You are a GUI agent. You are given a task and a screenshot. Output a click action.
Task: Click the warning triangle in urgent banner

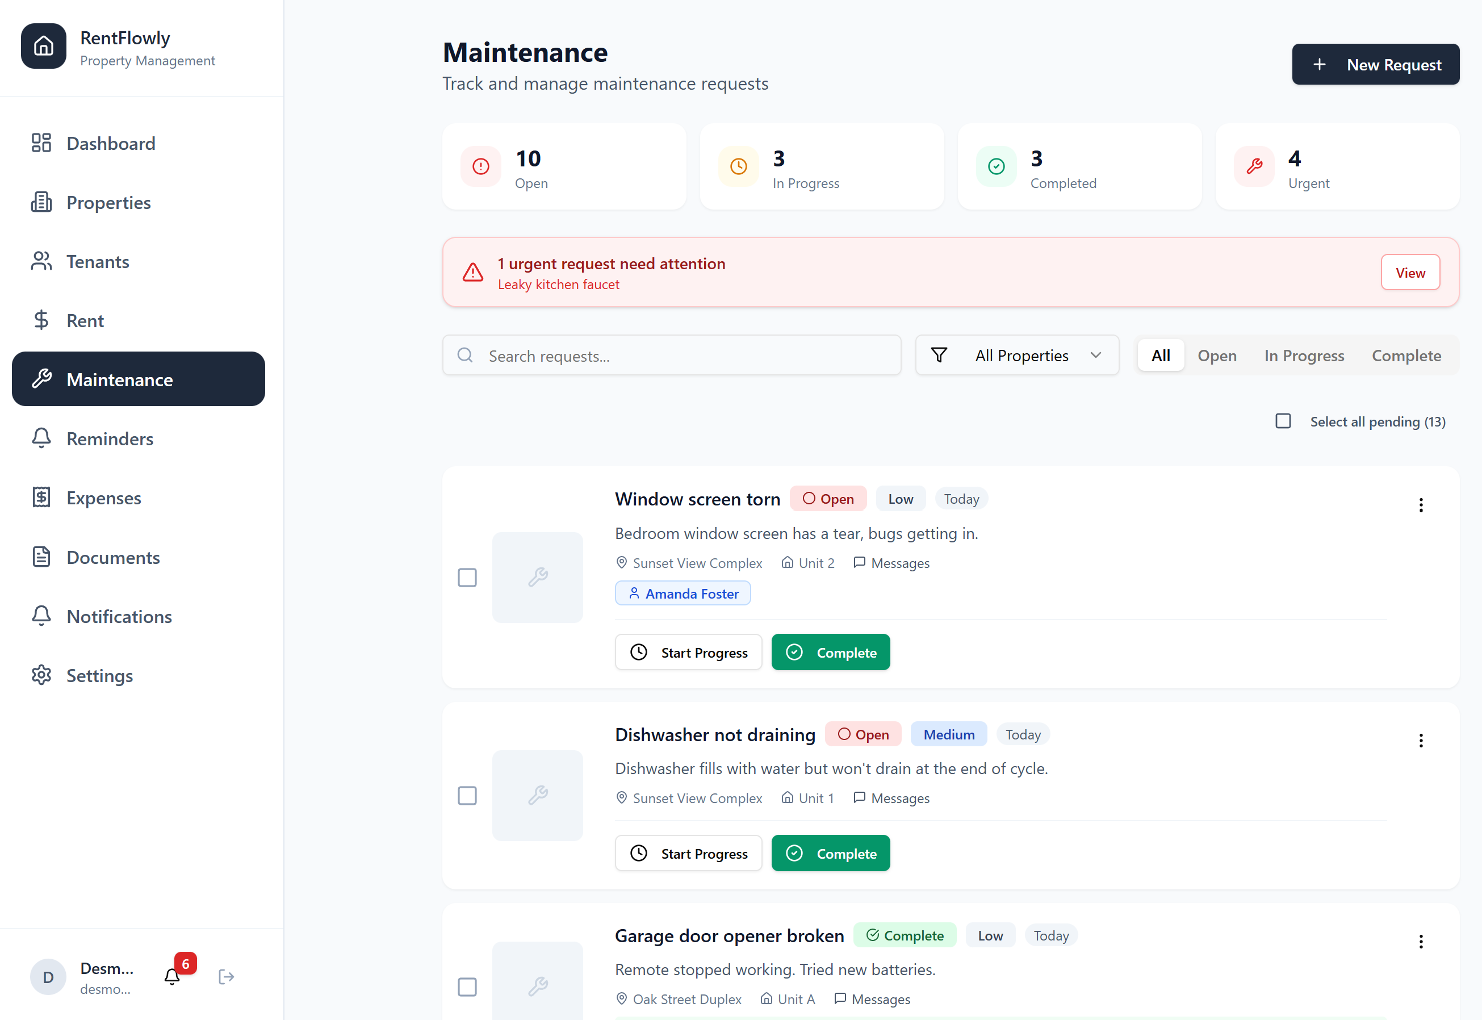coord(472,272)
